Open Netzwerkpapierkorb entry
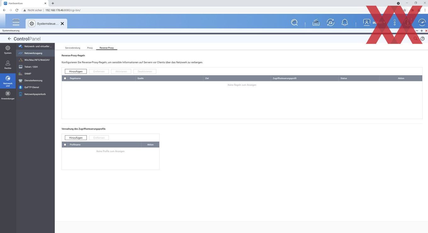The image size is (428, 233). coord(35,94)
